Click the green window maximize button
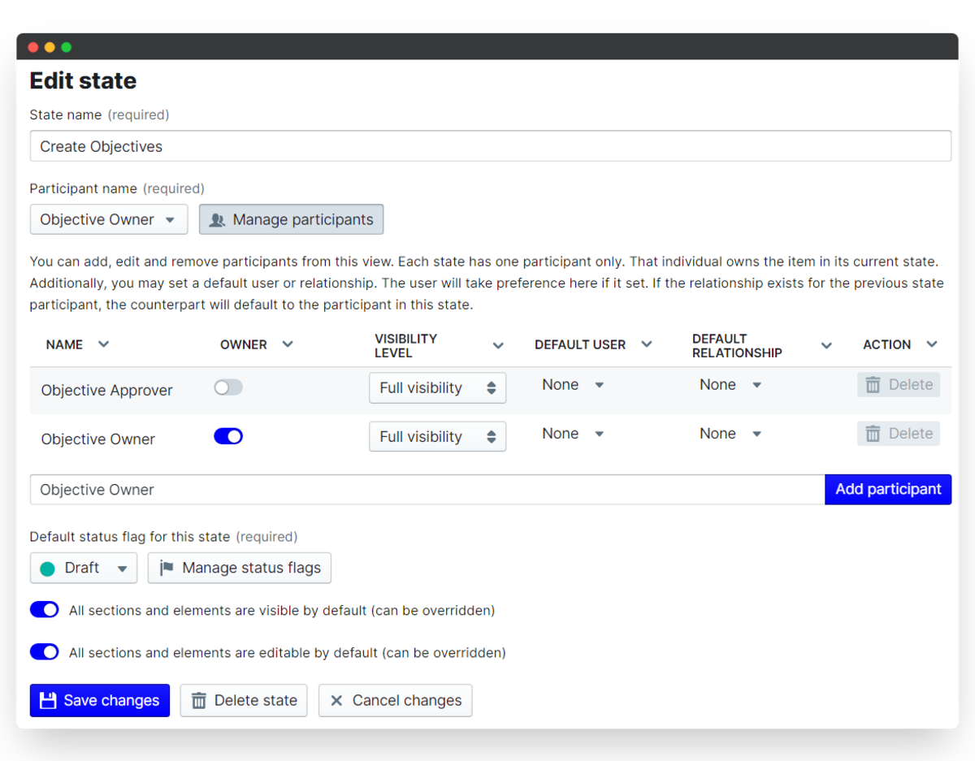The width and height of the screenshot is (975, 761). point(67,47)
